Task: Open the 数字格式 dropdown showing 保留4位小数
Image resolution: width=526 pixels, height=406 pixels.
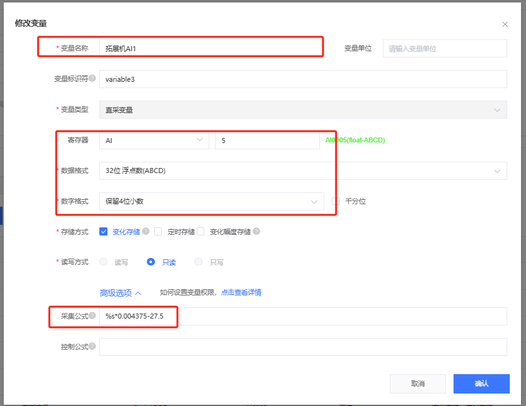Action: (211, 201)
